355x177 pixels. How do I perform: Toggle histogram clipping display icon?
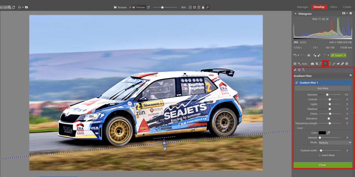[344, 14]
